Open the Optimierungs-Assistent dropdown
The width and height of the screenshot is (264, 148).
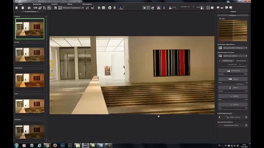pos(235,56)
